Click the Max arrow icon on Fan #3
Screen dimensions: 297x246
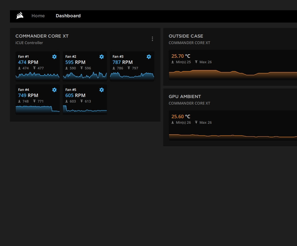[x=129, y=68]
